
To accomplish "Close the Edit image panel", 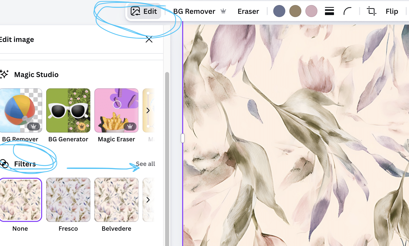I will [x=149, y=39].
